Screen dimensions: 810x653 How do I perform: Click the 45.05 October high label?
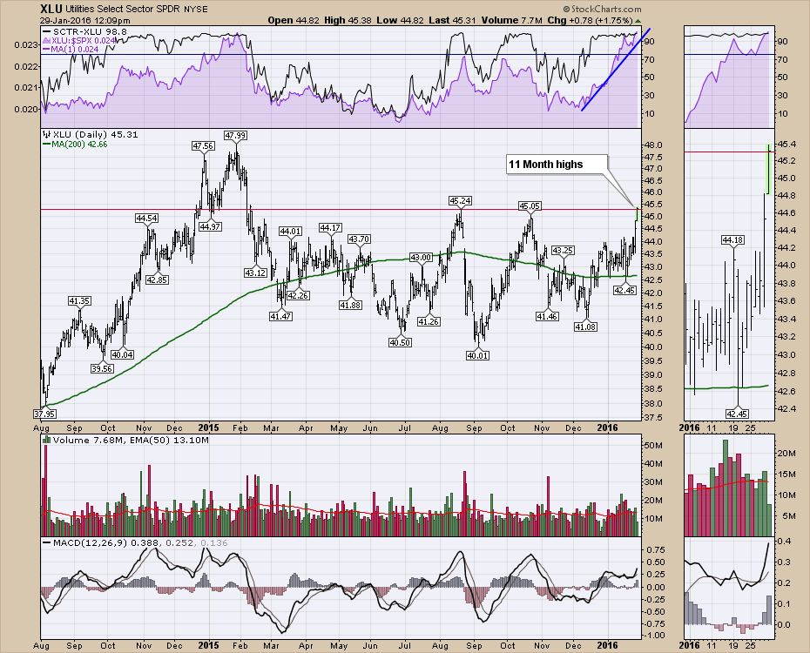[x=530, y=206]
